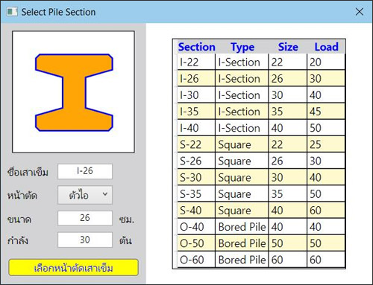
Task: Select the S-22 Square pile row
Action: coord(261,144)
